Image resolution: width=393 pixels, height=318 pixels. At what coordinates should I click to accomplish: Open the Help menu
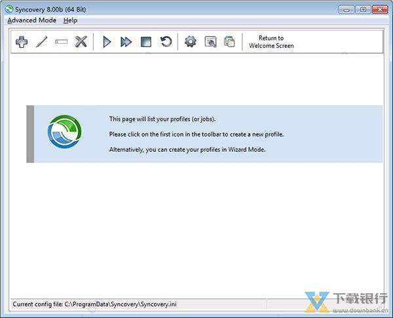pyautogui.click(x=70, y=20)
